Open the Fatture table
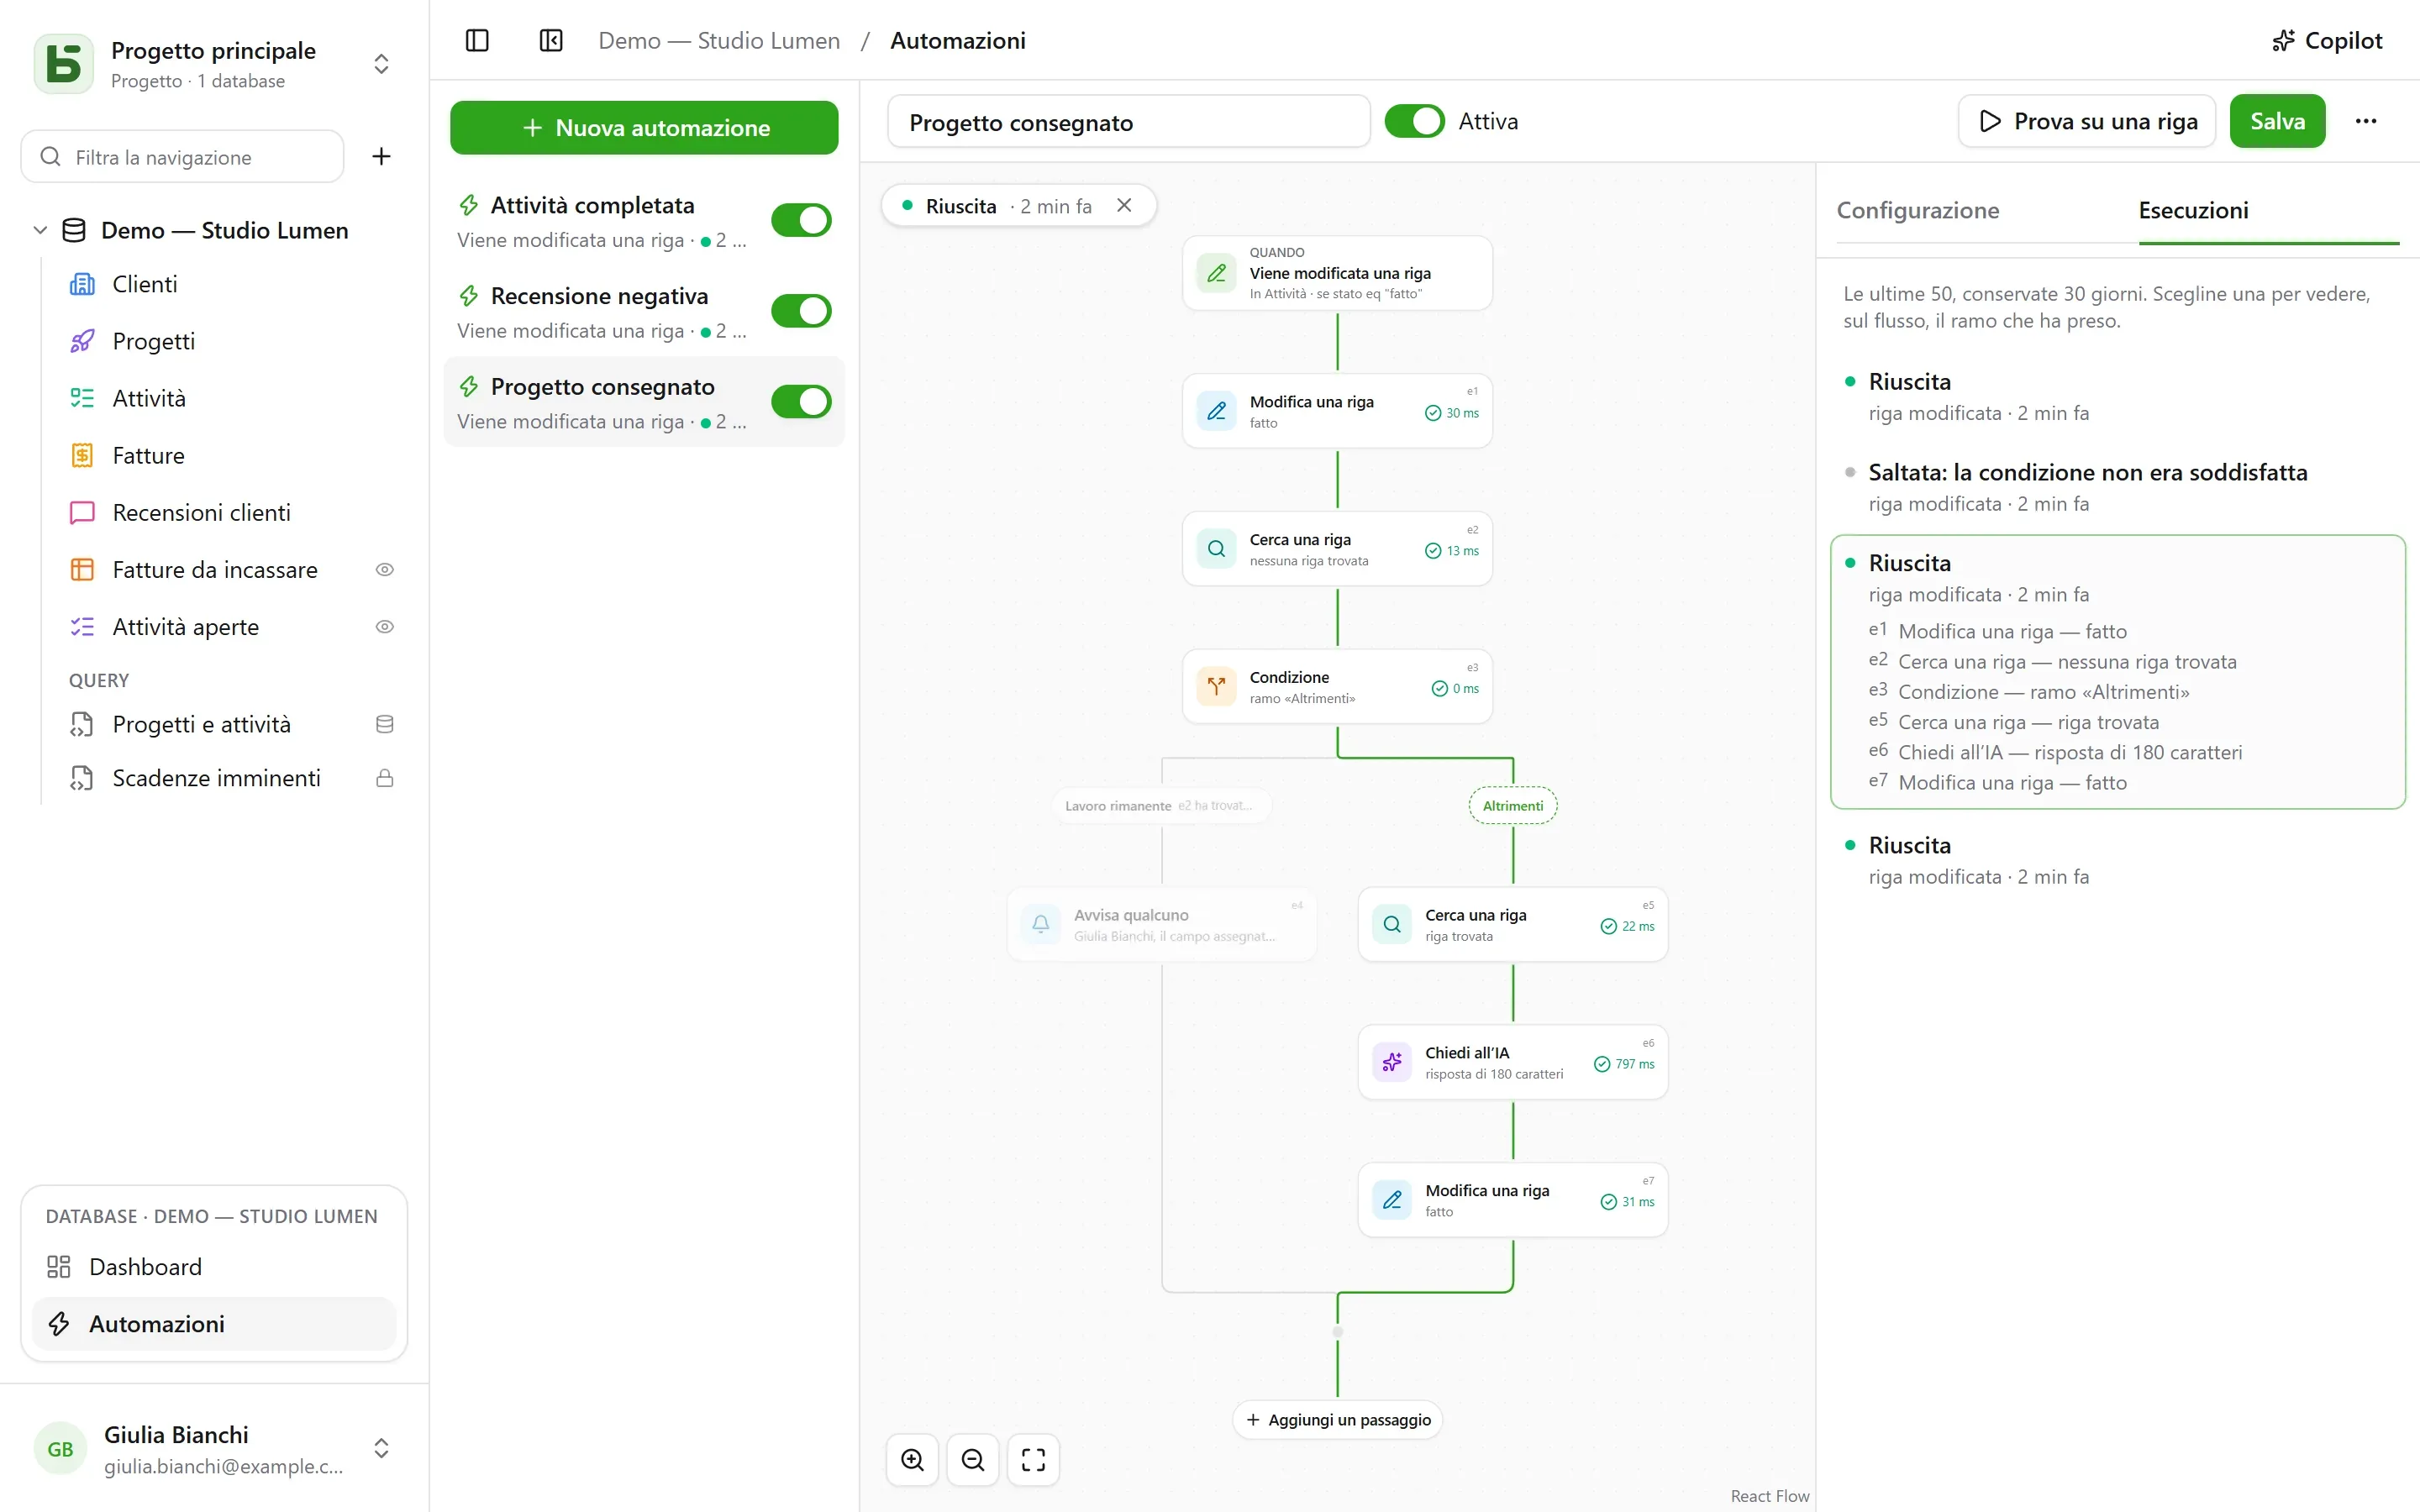This screenshot has height=1512, width=2420. [233, 455]
